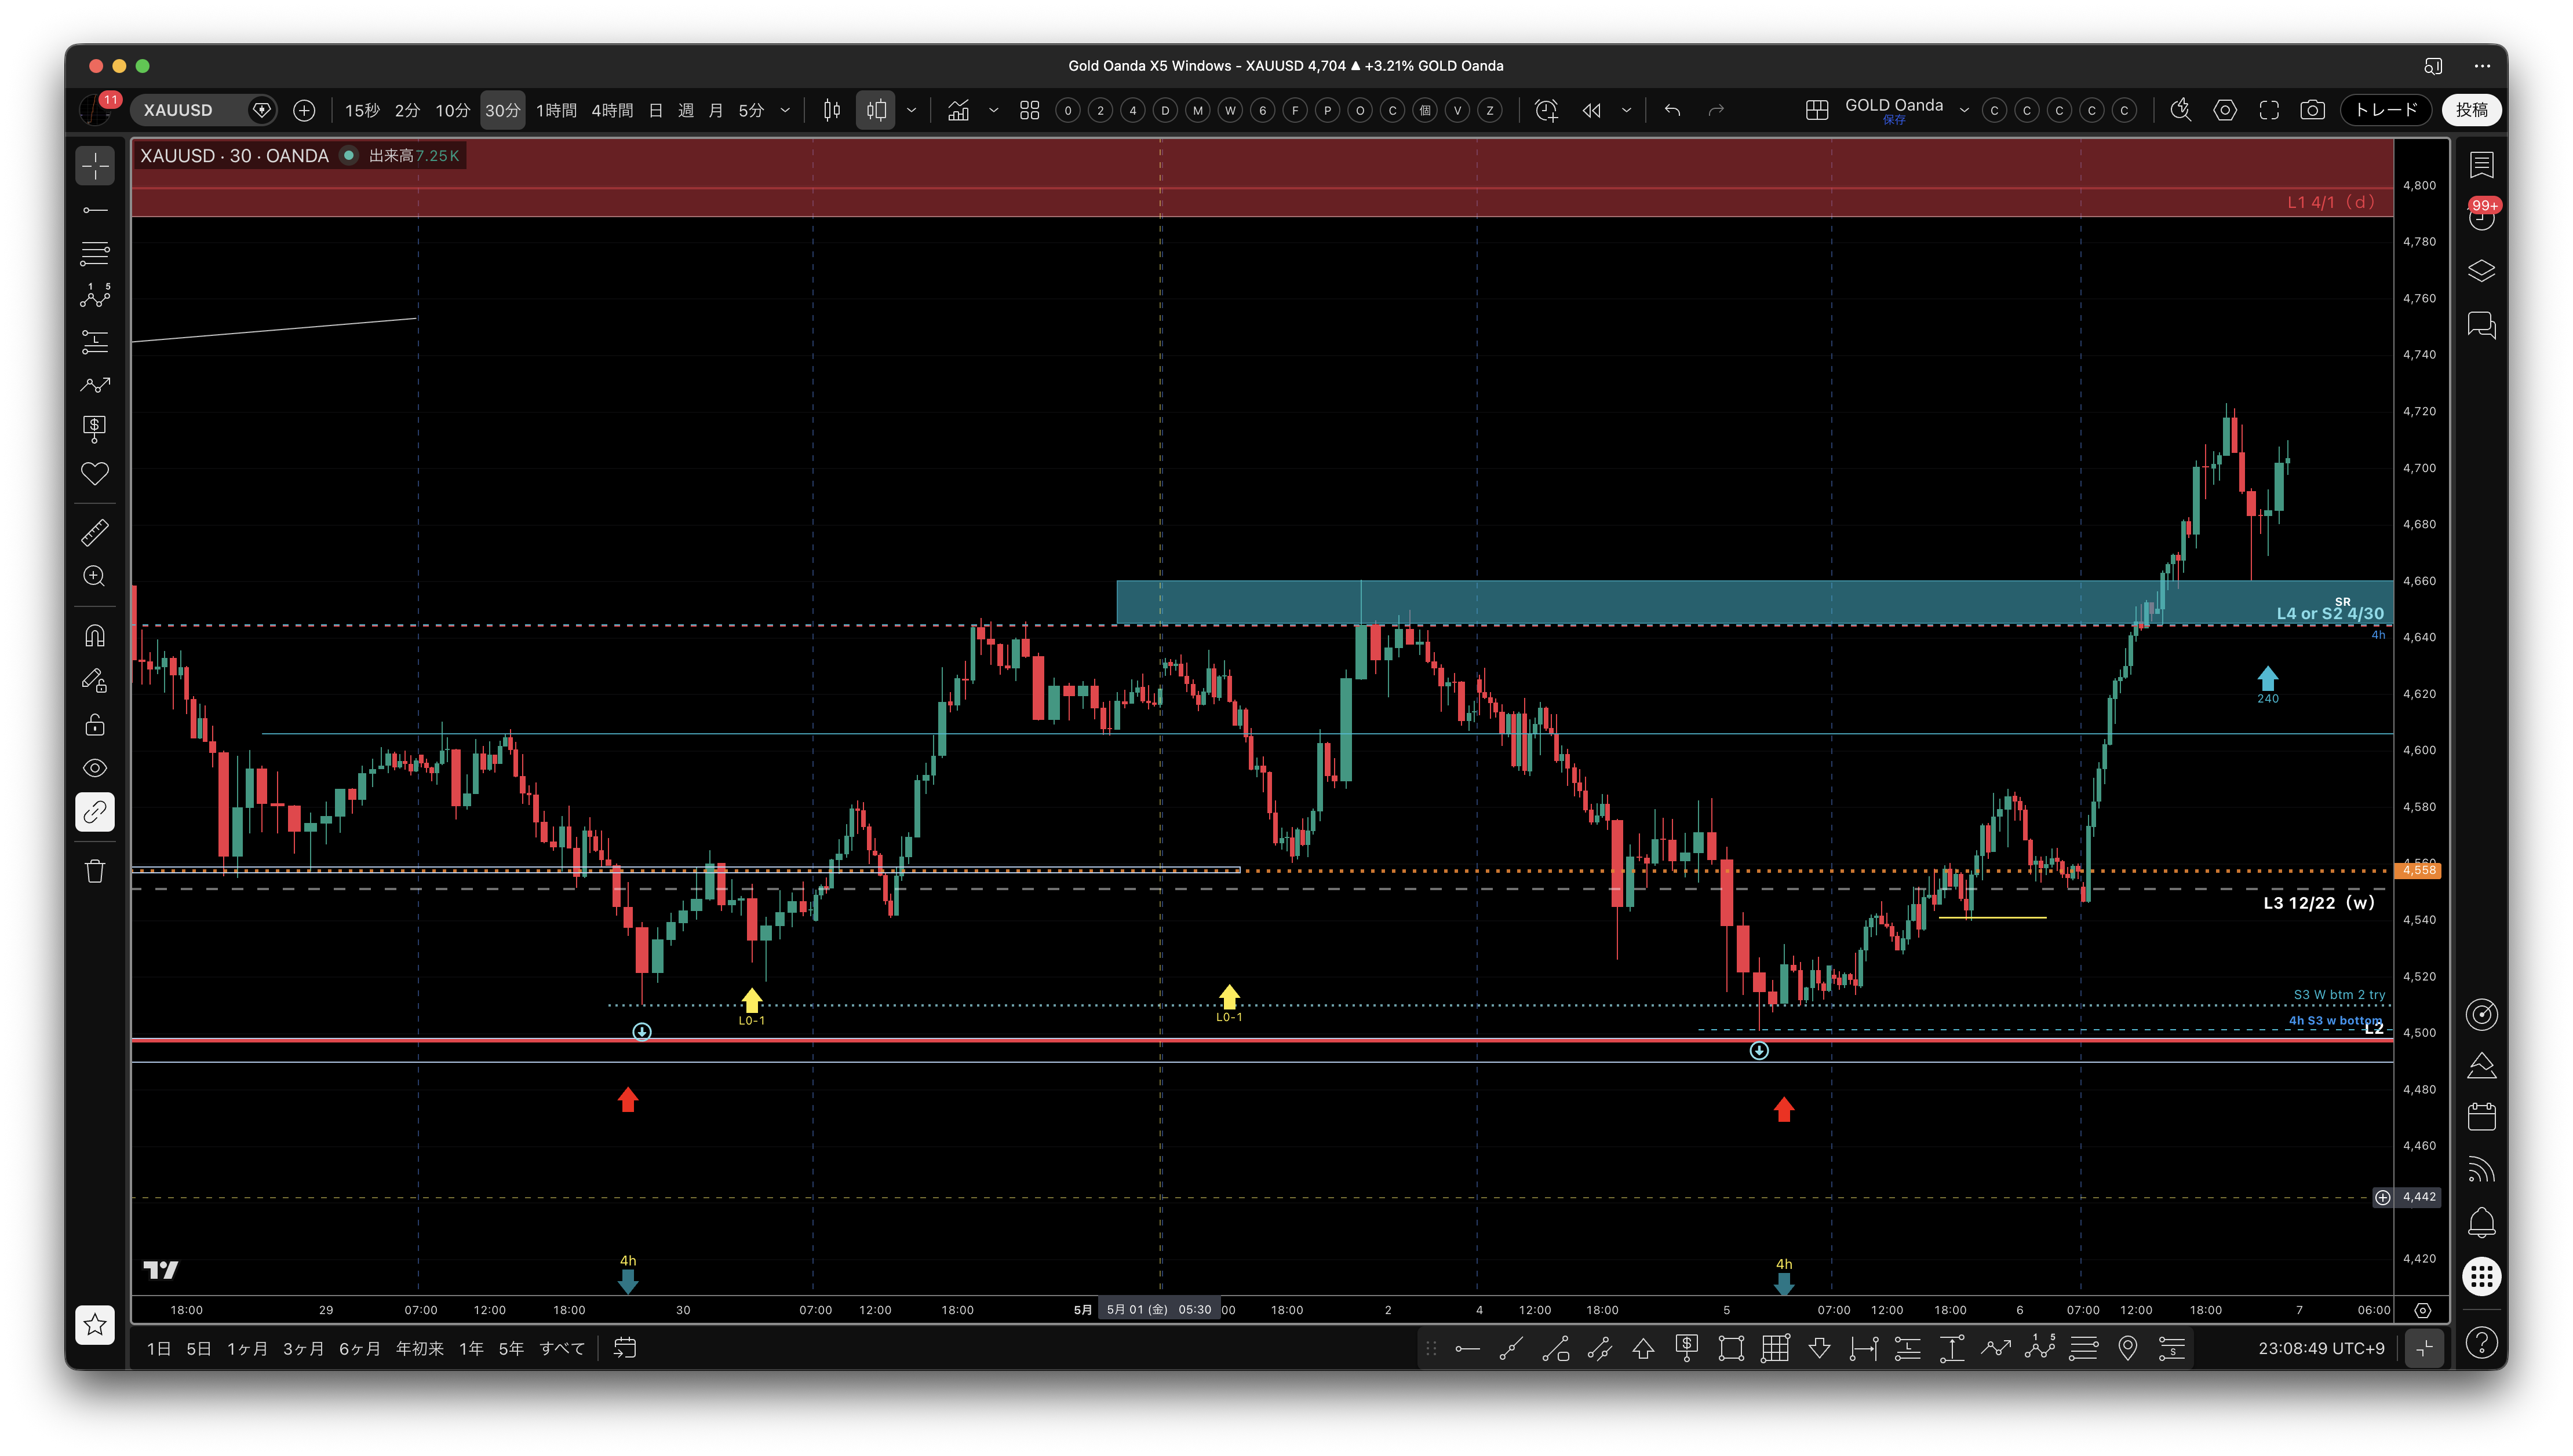Viewport: 2573px width, 1456px height.
Task: Open the Fibonacci retracement tools
Action: [x=95, y=254]
